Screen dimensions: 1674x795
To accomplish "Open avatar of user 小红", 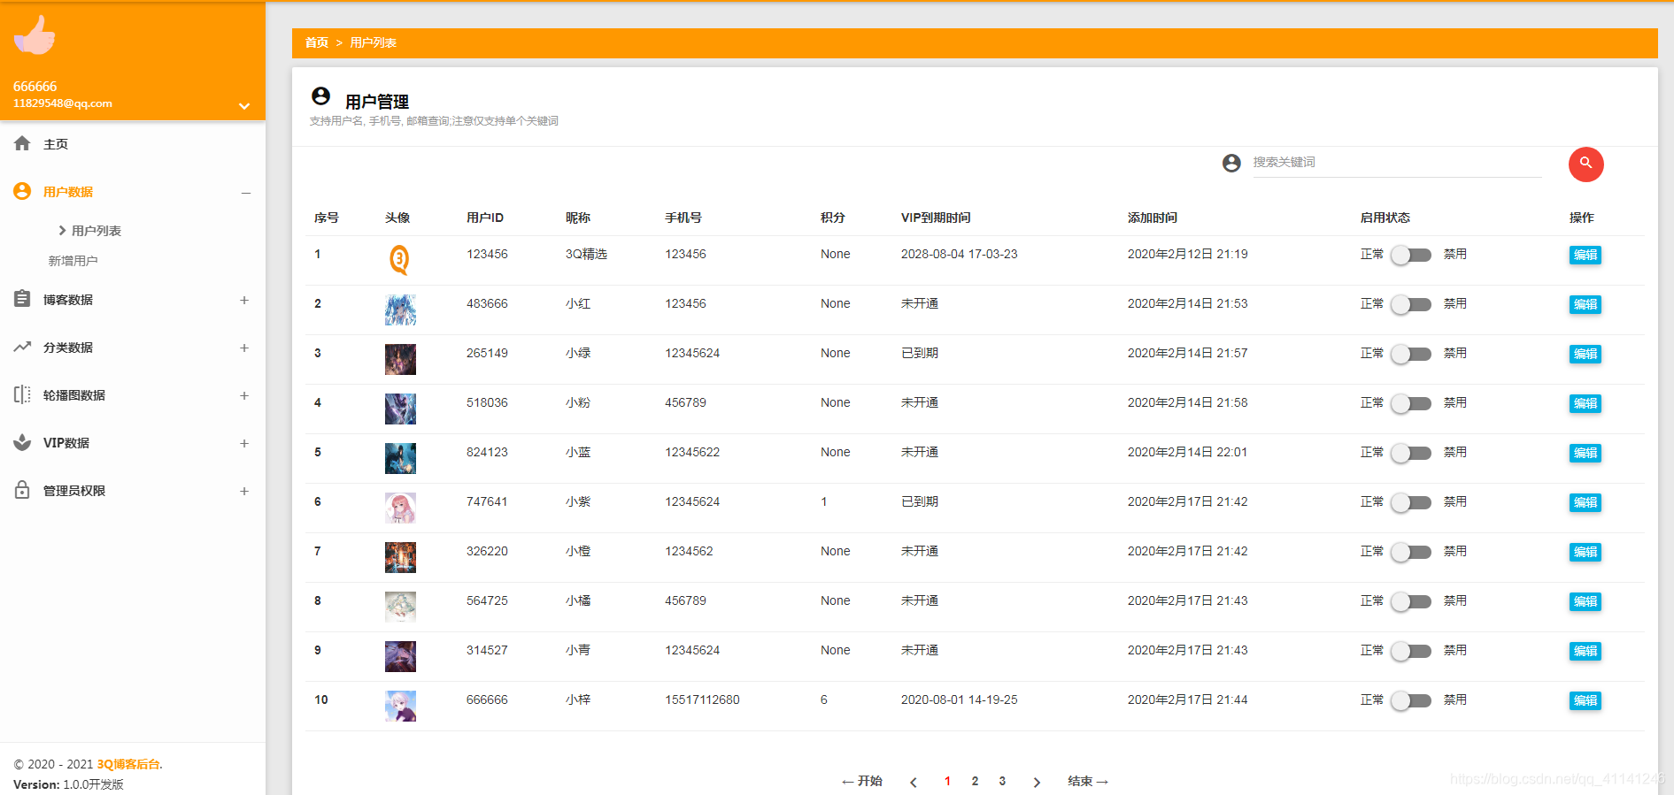I will 400,310.
